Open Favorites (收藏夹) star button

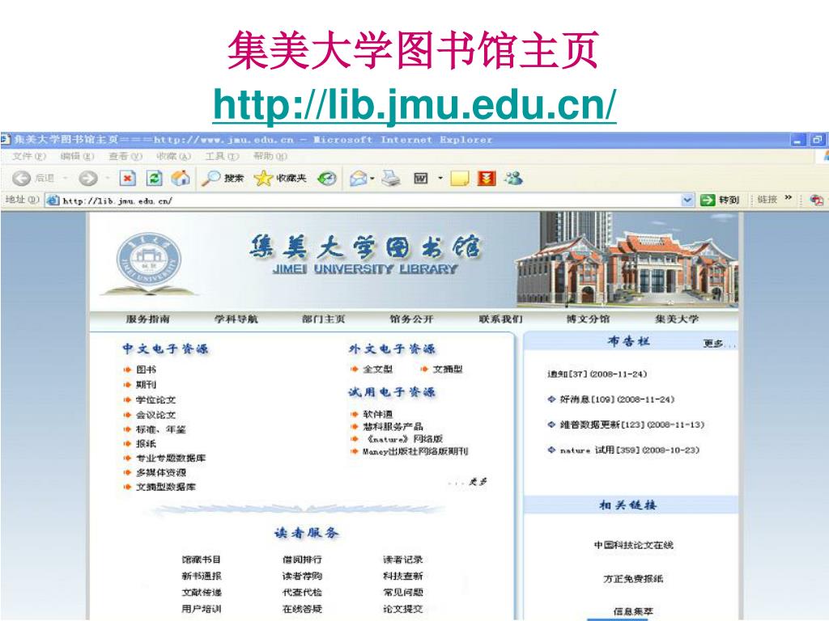280,179
